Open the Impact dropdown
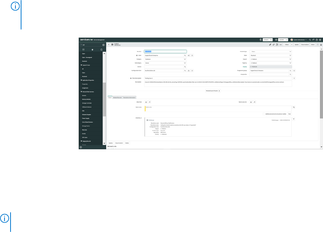The height and width of the screenshot is (232, 323). (271, 59)
